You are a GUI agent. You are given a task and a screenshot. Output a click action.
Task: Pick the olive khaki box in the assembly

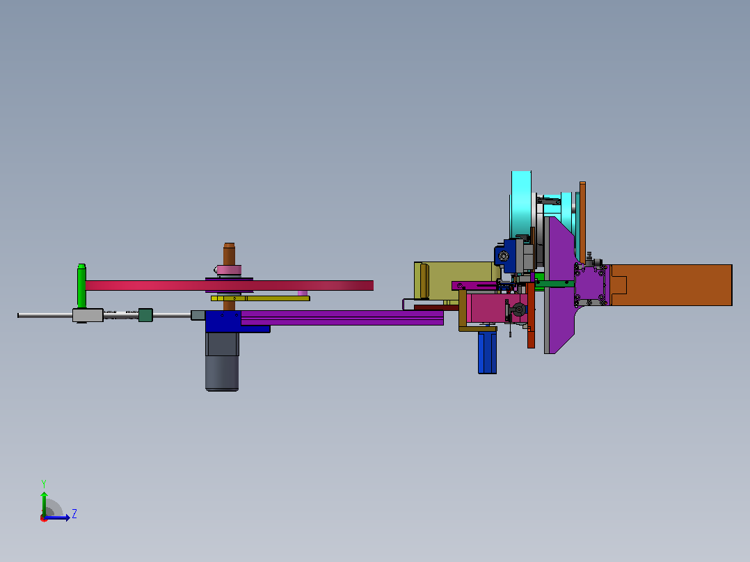point(457,281)
